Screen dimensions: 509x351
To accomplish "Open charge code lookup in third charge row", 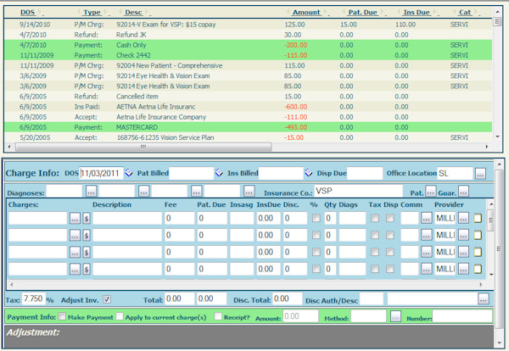I will pyautogui.click(x=75, y=252).
